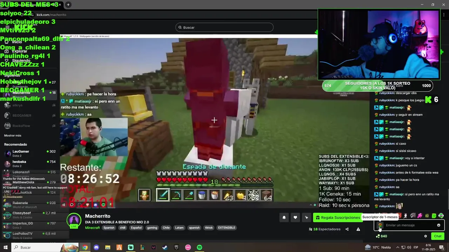This screenshot has height=252, width=449.
Task: Click the Regala Suscripciones button
Action: click(337, 217)
